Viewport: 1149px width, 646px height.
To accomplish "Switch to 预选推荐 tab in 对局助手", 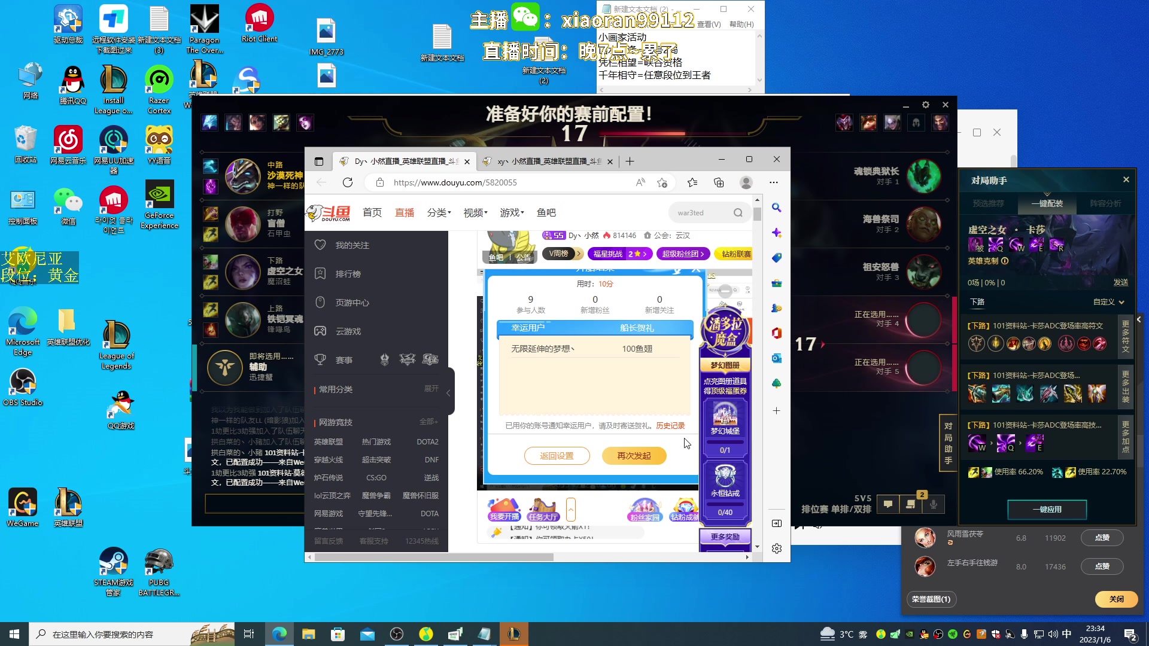I will click(x=988, y=203).
